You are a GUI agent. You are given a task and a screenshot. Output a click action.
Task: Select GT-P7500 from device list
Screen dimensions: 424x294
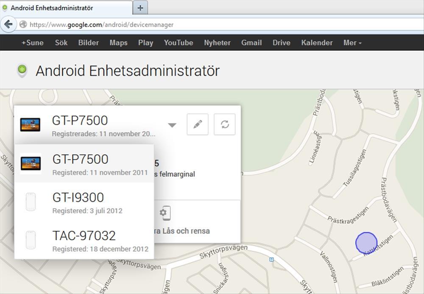84,163
